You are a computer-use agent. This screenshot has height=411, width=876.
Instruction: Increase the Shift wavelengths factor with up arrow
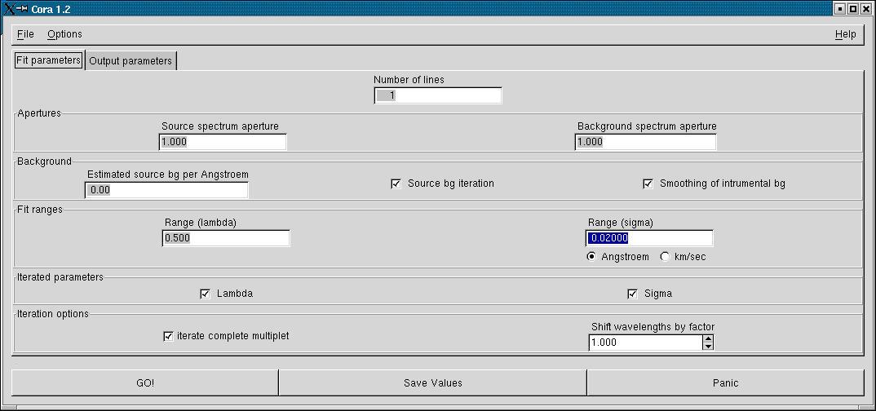pos(708,338)
